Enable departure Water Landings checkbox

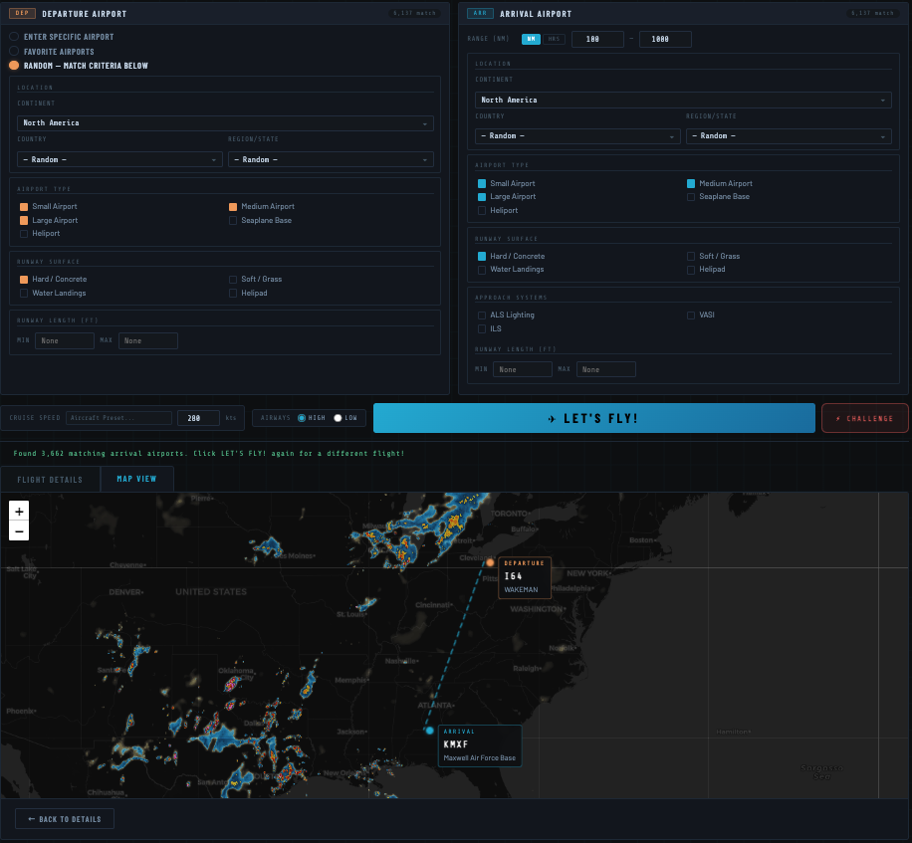point(24,293)
